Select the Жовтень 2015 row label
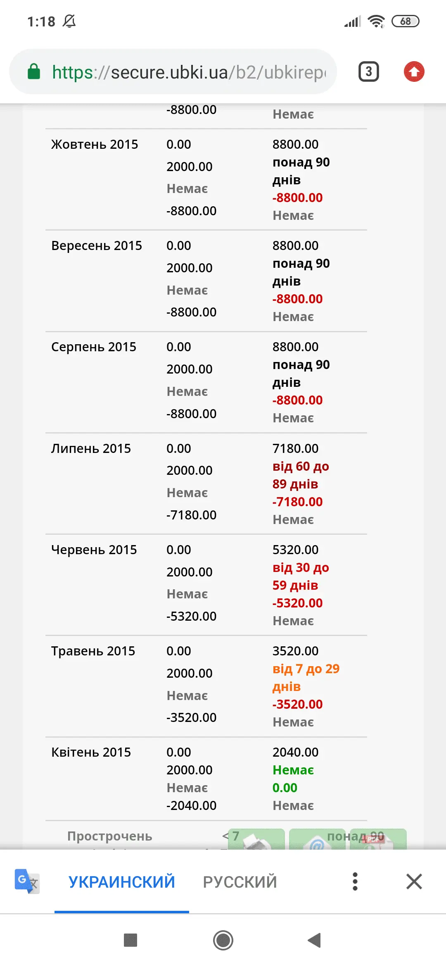 (95, 145)
